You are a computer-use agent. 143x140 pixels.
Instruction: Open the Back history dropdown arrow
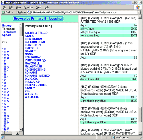pos(13,12)
